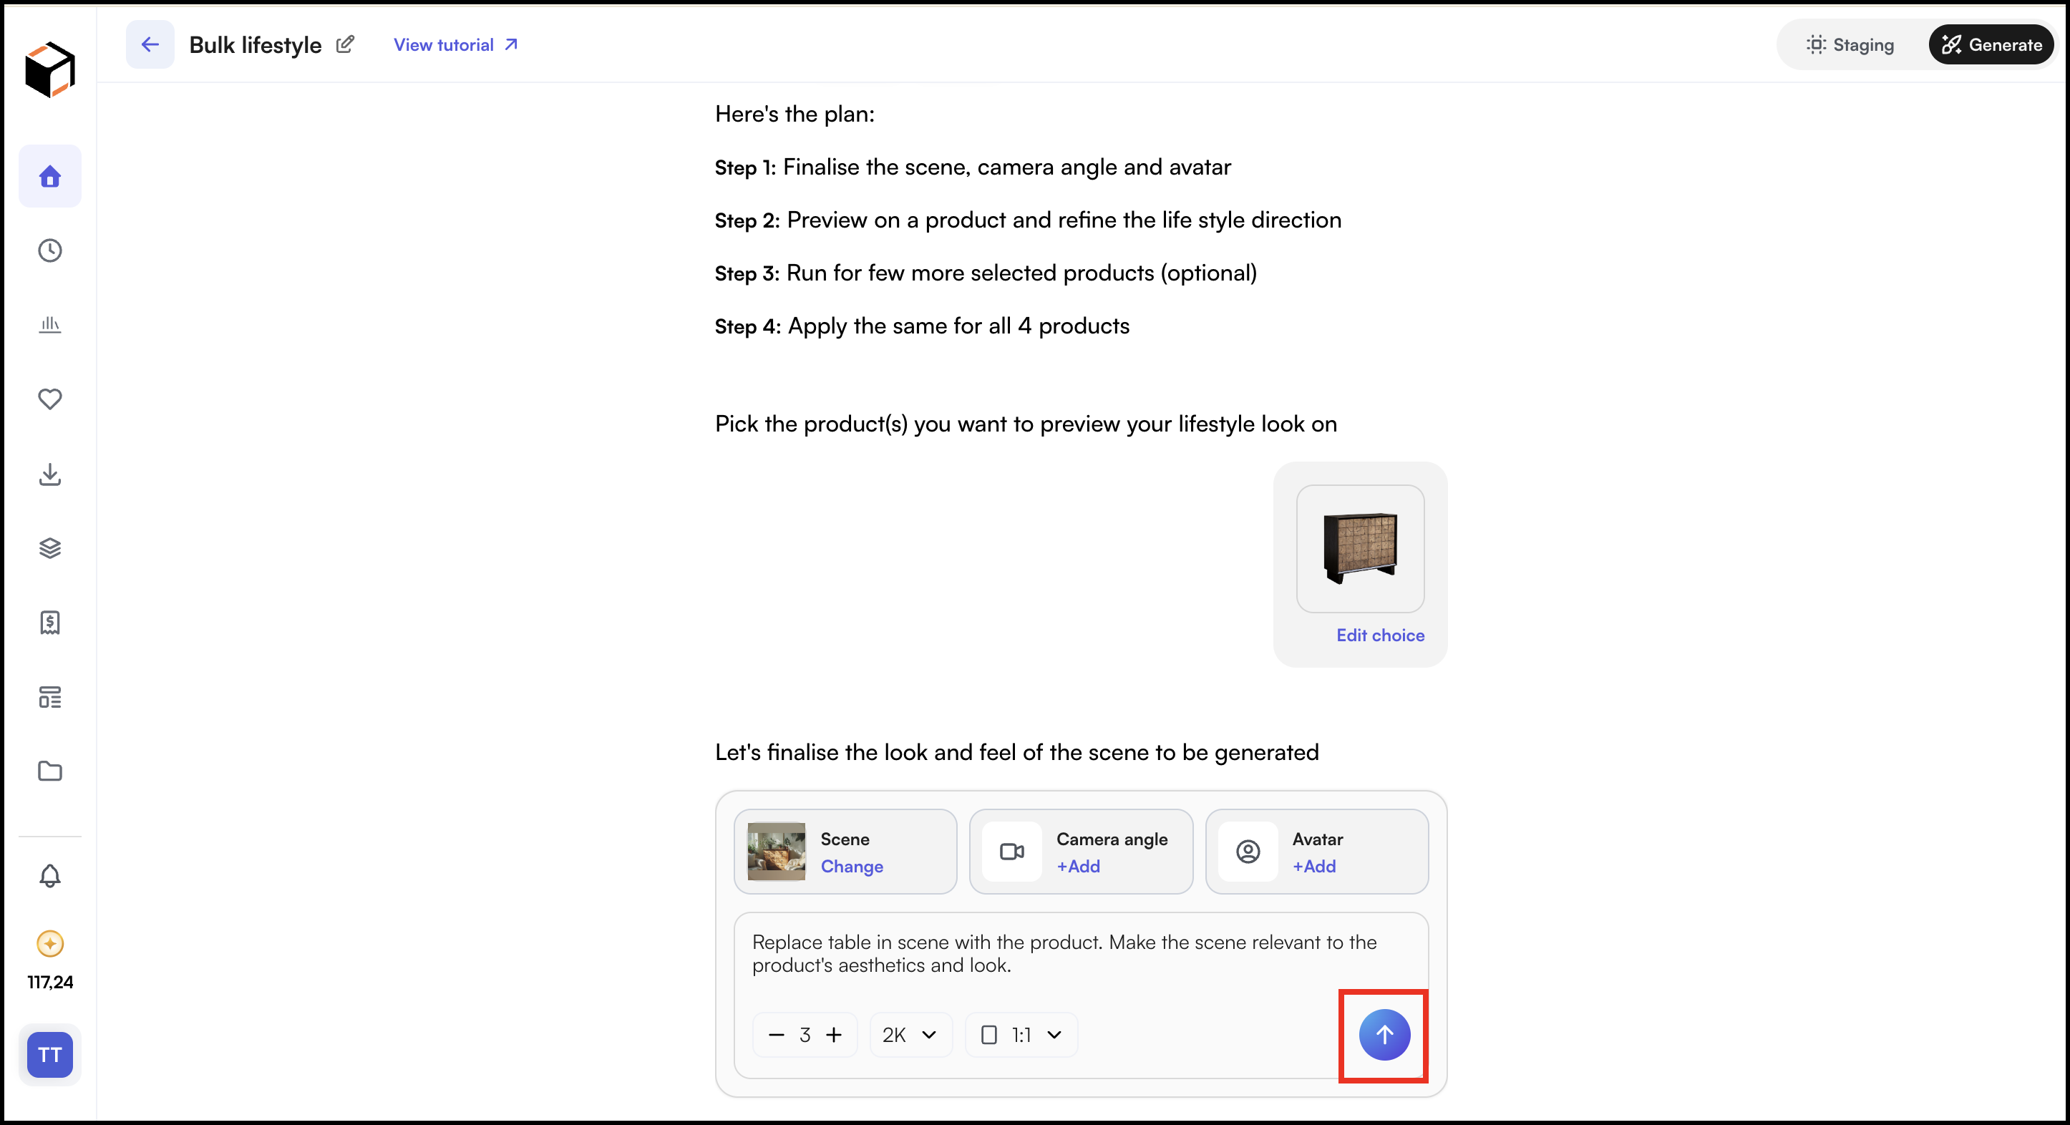Submit the prompt with arrow button
This screenshot has width=2070, height=1125.
point(1384,1035)
